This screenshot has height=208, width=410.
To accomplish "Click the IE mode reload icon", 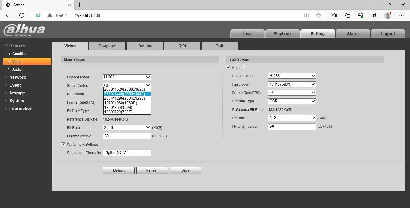I will click(374, 15).
